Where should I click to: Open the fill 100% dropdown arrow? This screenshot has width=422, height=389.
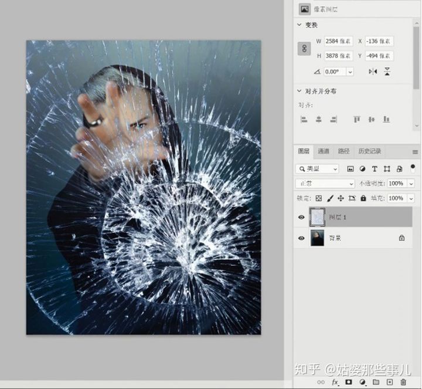click(411, 198)
